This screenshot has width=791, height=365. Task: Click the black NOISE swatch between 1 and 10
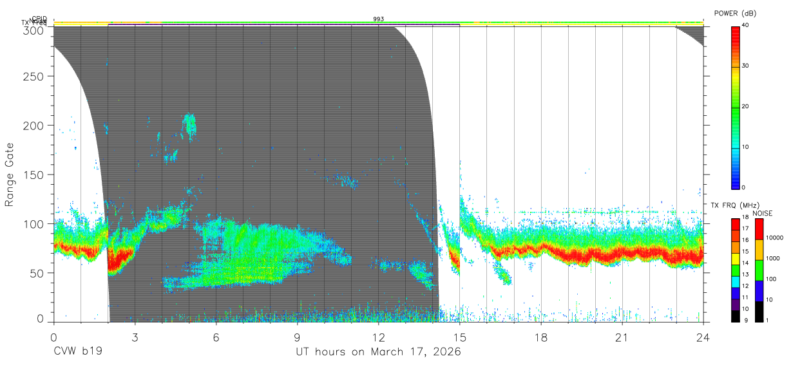758,312
